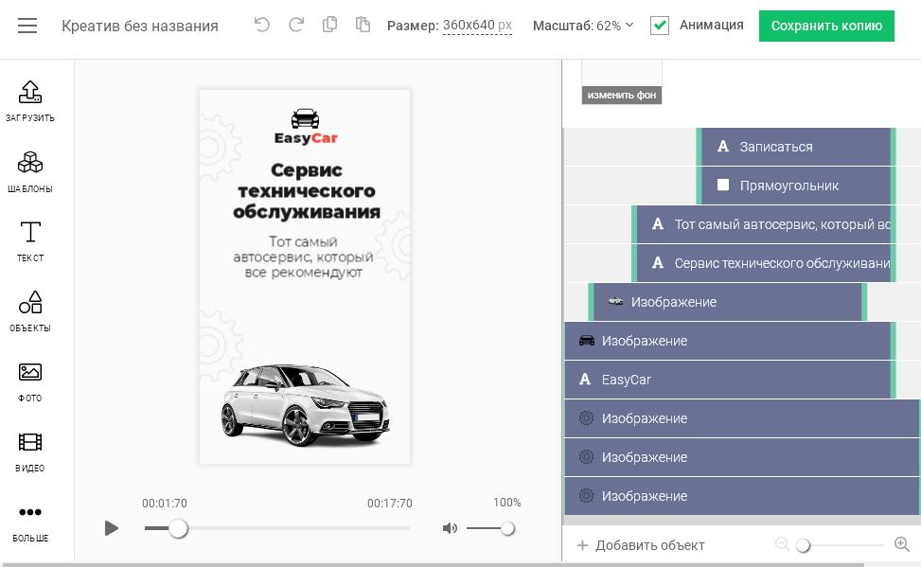Open the Загрузить upload tool

[30, 100]
